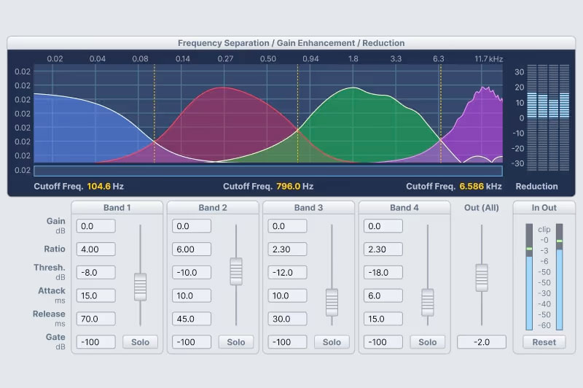Solo Band 2
This screenshot has height=388, width=583.
(236, 342)
